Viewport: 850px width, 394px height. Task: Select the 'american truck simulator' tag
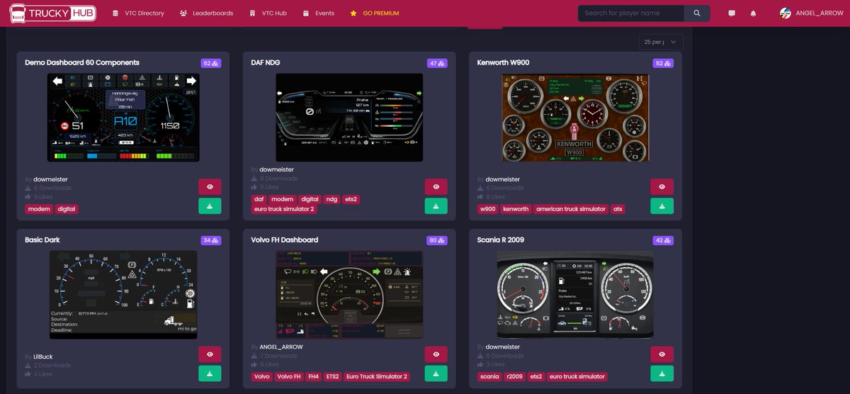tap(571, 209)
